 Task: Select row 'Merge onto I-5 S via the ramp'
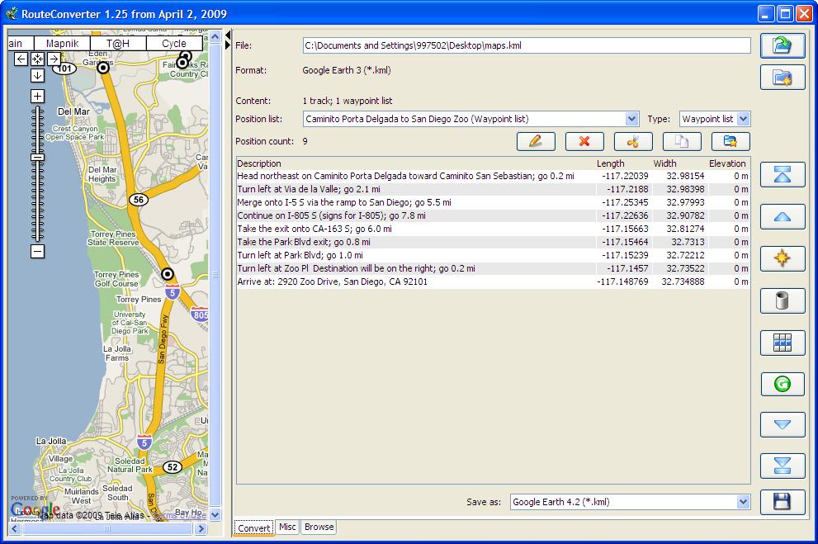493,202
